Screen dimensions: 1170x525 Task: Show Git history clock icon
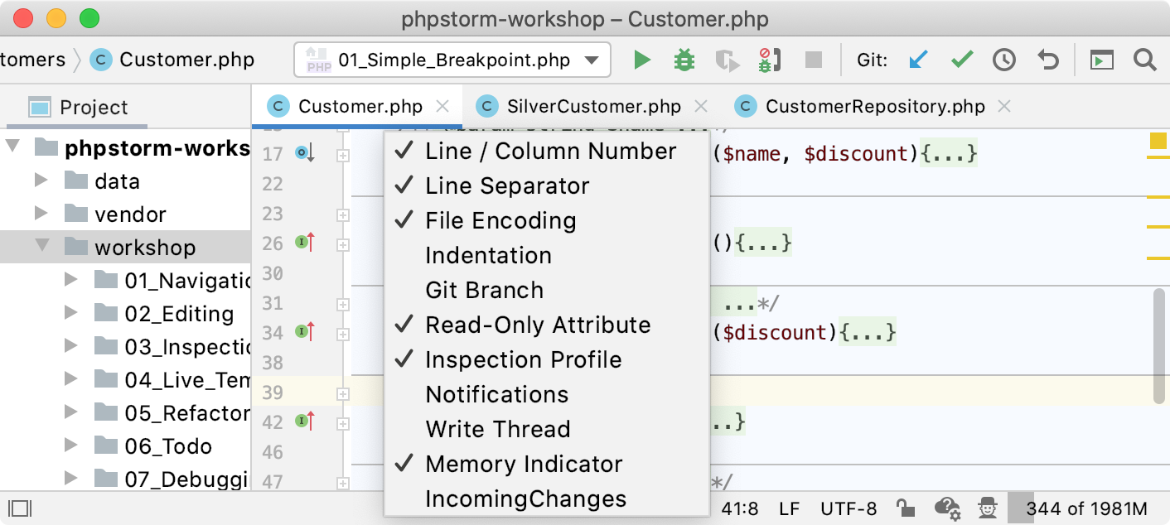click(1004, 60)
